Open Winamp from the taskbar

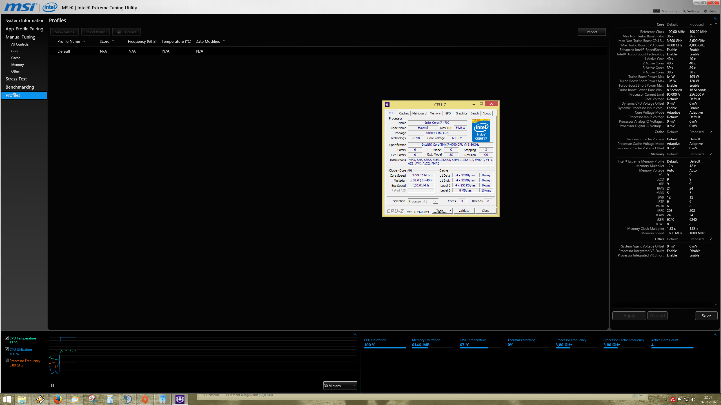(40, 399)
